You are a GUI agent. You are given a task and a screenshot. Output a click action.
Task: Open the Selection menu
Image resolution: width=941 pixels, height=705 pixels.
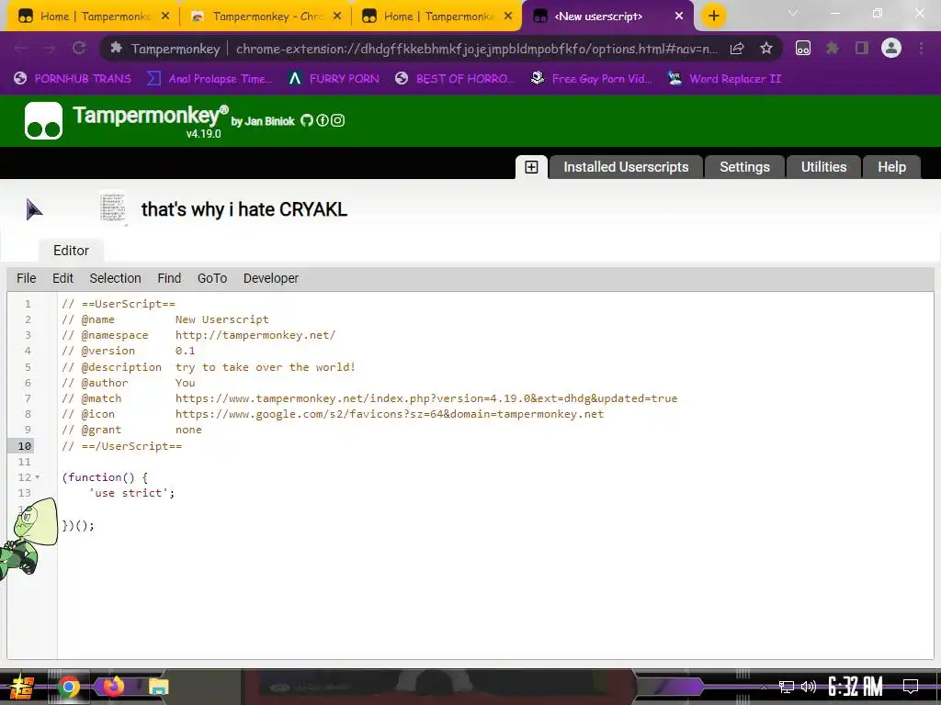(x=115, y=278)
